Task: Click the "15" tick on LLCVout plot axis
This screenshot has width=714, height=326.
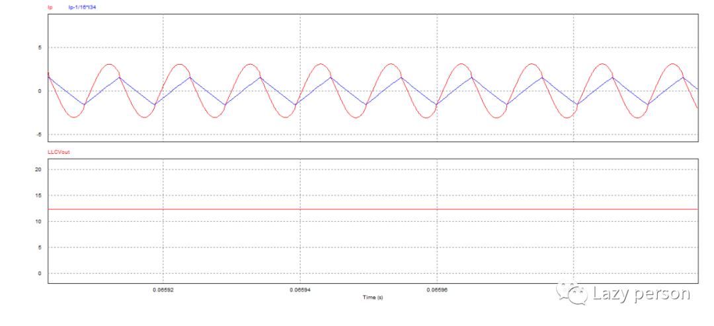Action: 39,195
